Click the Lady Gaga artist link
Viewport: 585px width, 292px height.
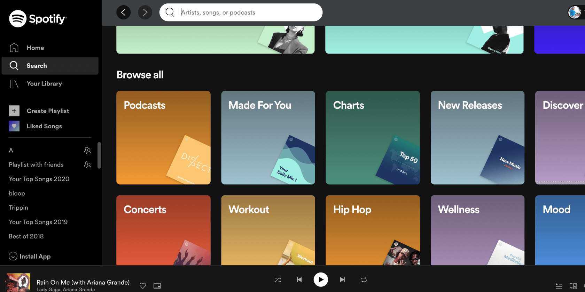[48, 289]
